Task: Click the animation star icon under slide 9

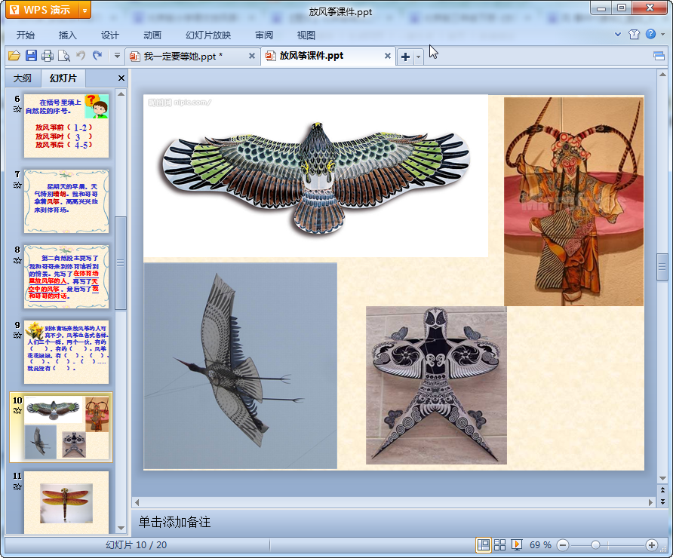Action: [17, 336]
